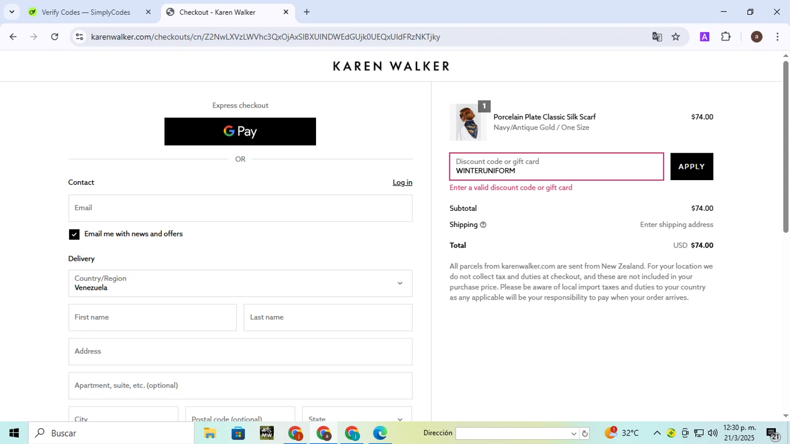Click the translate page icon
790x444 pixels.
[x=657, y=37]
